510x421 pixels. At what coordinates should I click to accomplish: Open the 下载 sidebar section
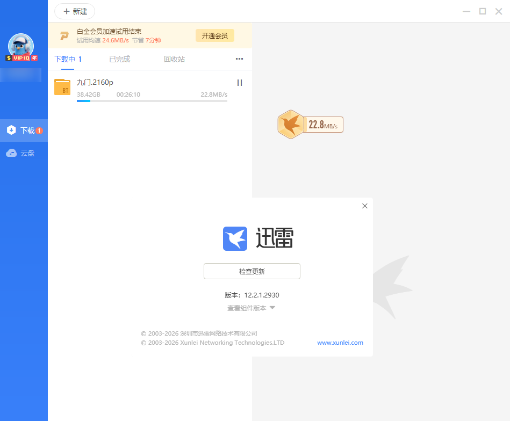pos(24,130)
